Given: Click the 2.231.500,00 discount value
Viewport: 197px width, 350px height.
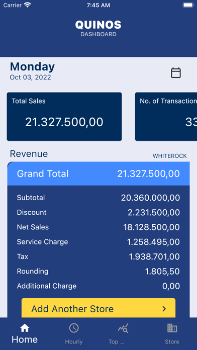Looking at the screenshot, I should pyautogui.click(x=154, y=213).
